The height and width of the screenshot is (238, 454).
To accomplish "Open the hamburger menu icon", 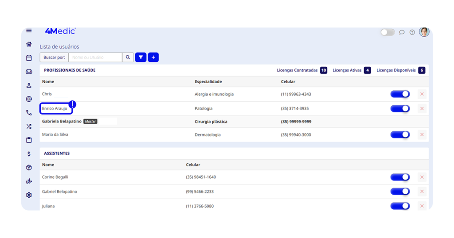I will point(29,31).
